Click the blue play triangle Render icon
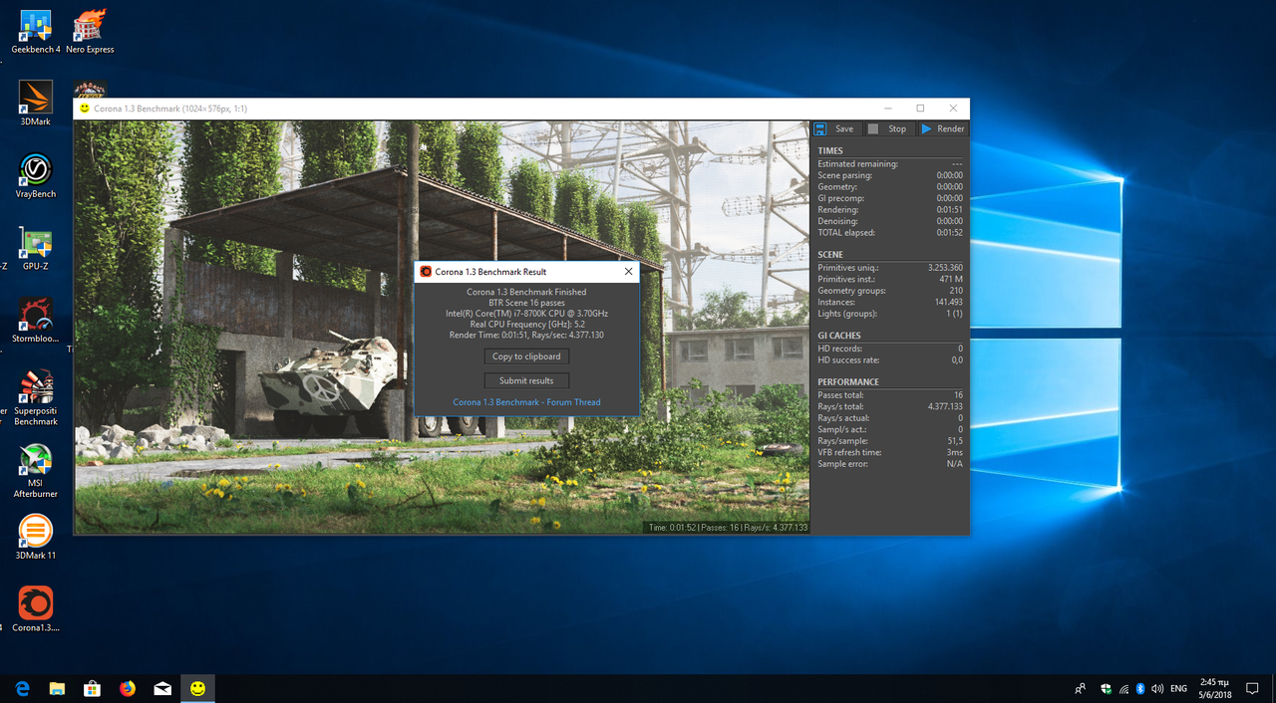The height and width of the screenshot is (703, 1276). coord(926,129)
